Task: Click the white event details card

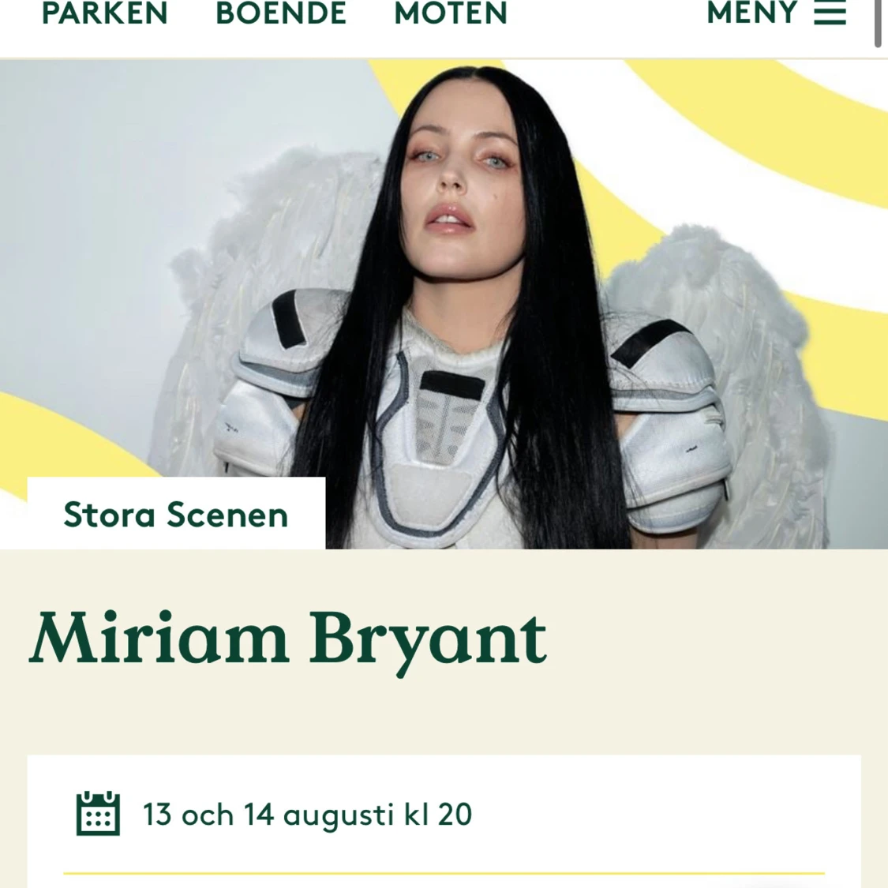Action: pos(444,821)
